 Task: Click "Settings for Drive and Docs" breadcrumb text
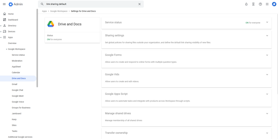click(x=83, y=11)
